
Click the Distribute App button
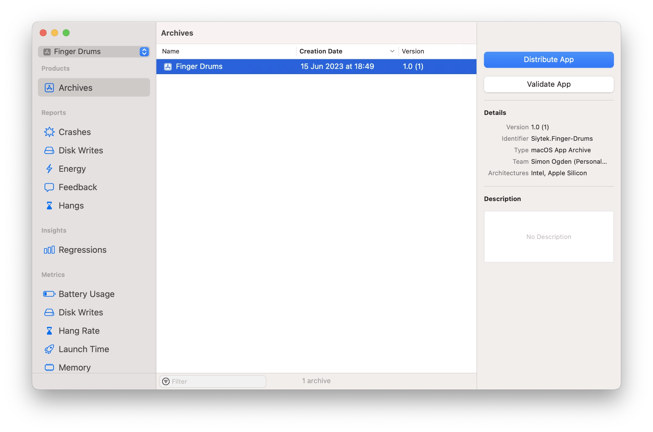coord(548,59)
